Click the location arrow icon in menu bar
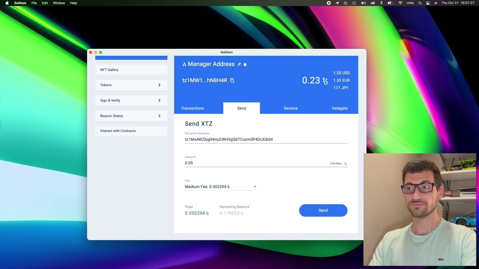Screen dimensions: 479x269 pos(337,3)
